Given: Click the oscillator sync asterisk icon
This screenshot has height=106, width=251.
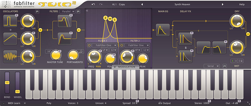Looking at the screenshot, I should coord(10,30).
